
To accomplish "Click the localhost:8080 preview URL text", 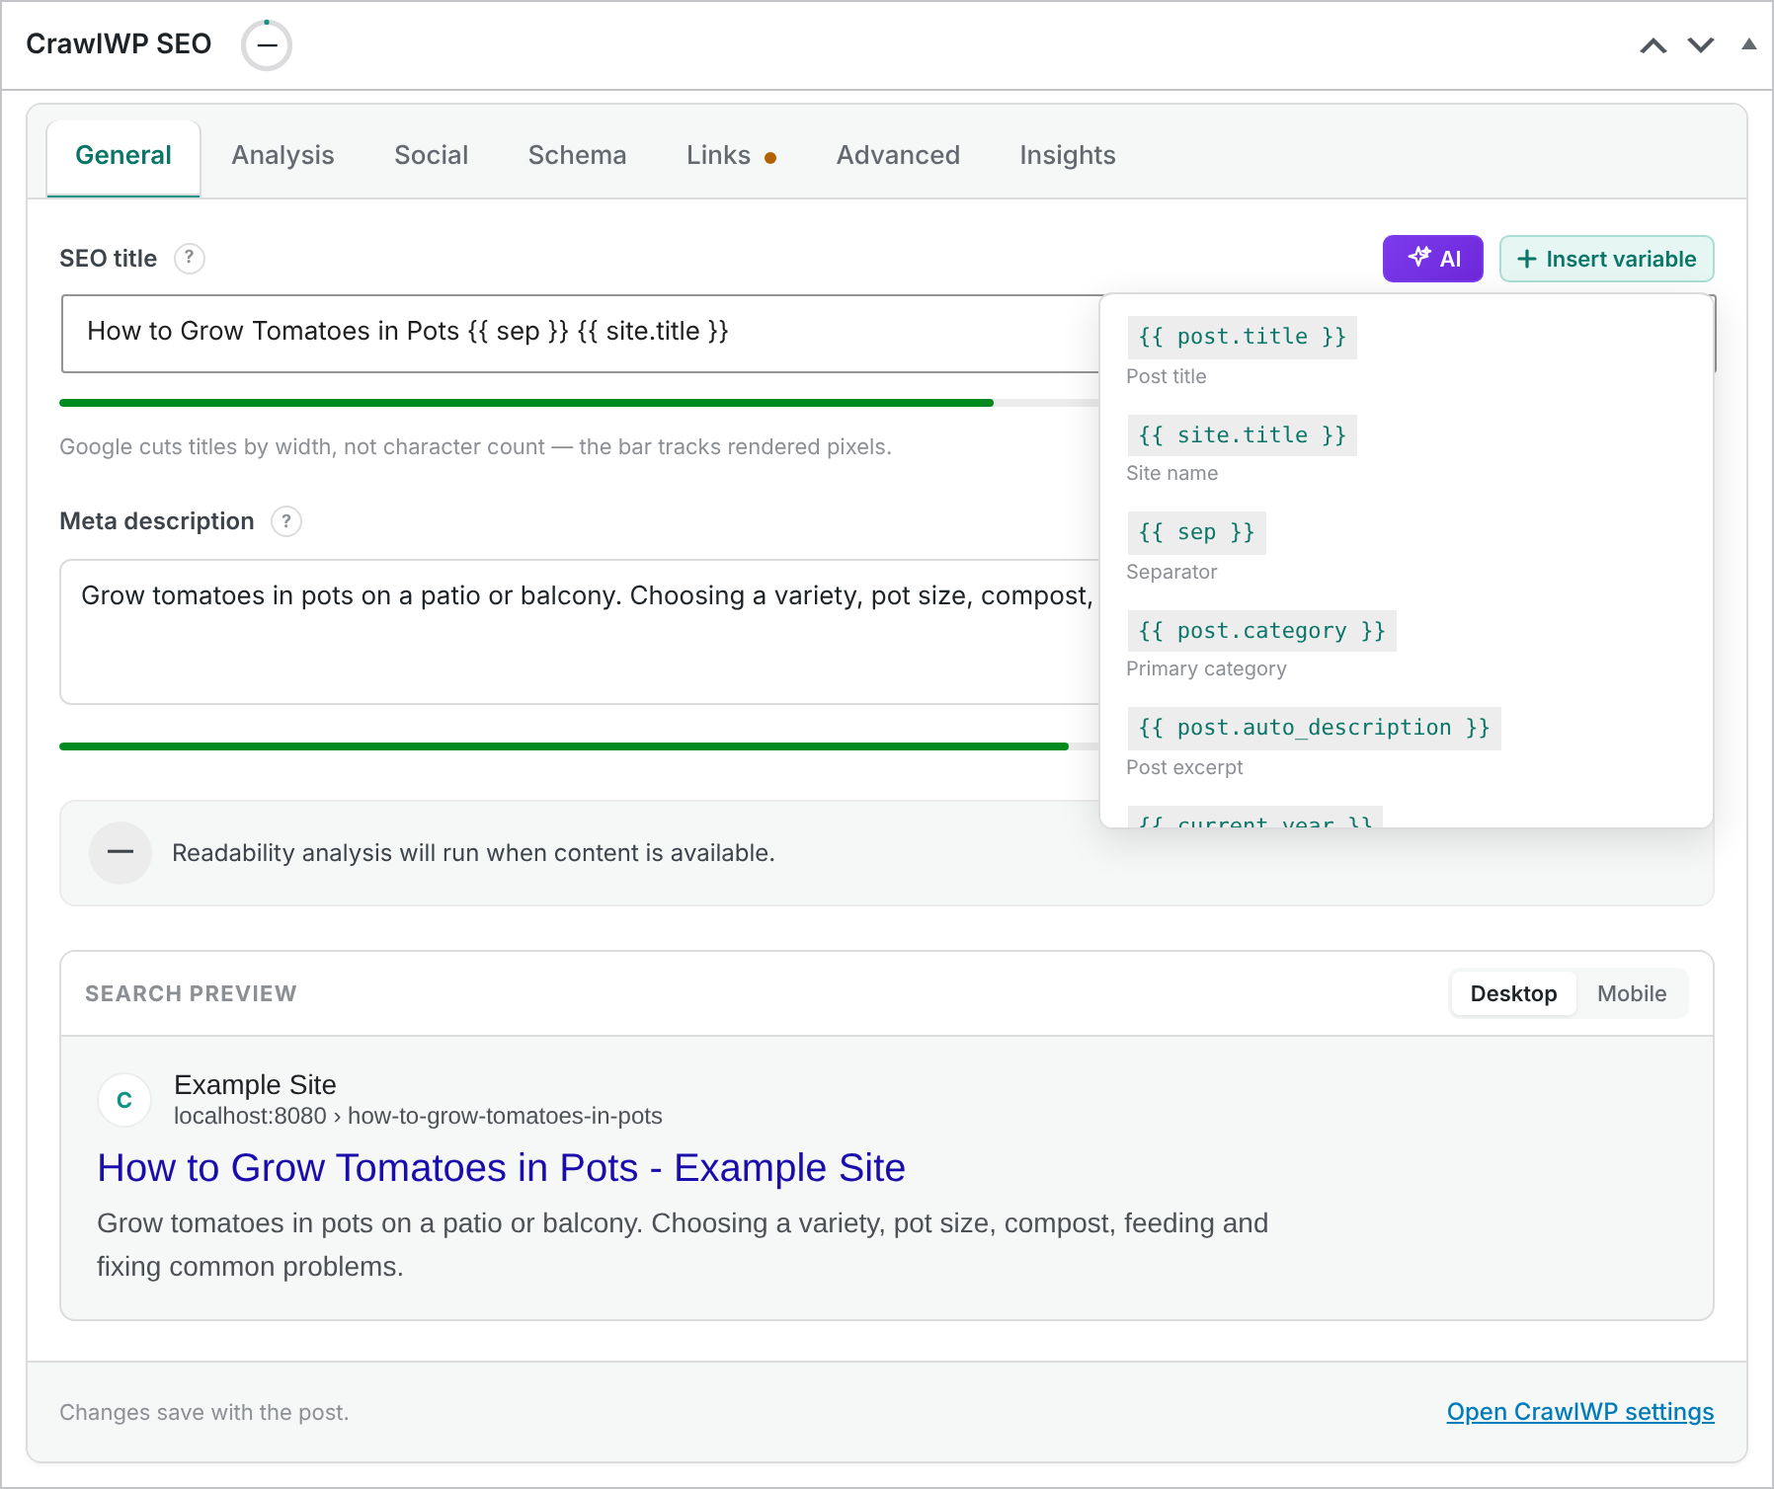I will [418, 1117].
